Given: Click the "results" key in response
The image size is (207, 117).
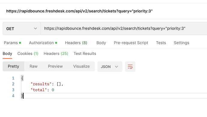Looking at the screenshot, I should [41, 84].
